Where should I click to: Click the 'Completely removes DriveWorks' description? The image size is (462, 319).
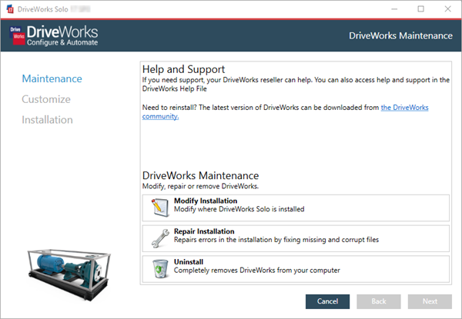point(256,271)
